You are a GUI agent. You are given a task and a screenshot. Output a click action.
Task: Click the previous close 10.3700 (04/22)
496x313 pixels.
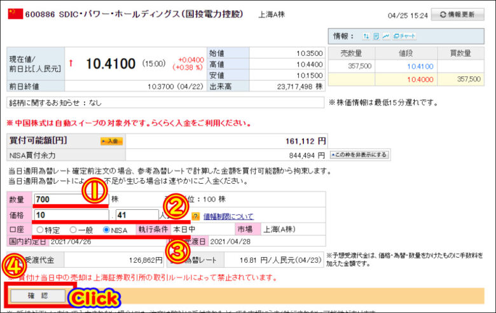point(176,87)
